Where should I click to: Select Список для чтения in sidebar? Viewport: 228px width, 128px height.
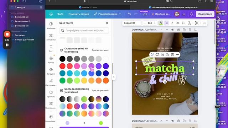25,39
